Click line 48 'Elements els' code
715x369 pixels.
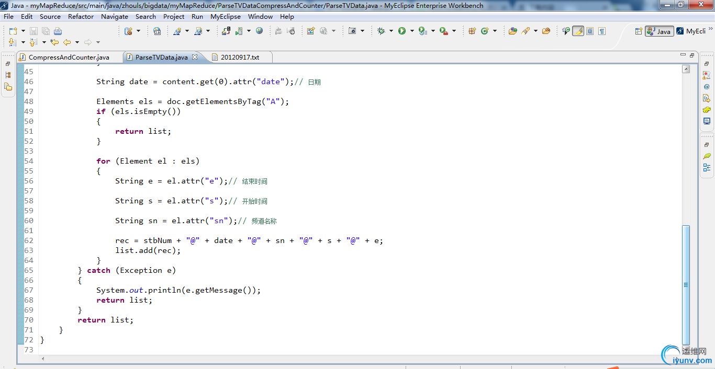pos(193,101)
